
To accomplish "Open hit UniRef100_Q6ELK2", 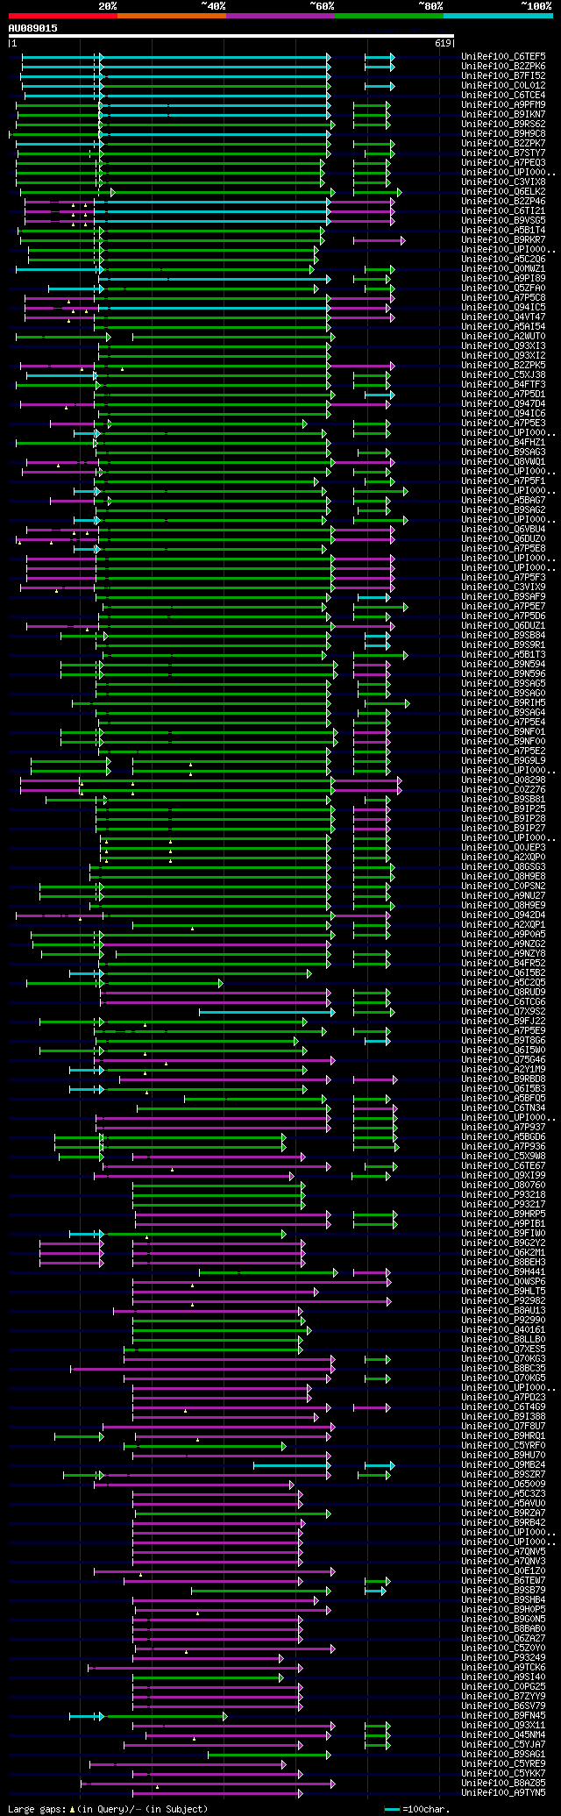I will [503, 191].
